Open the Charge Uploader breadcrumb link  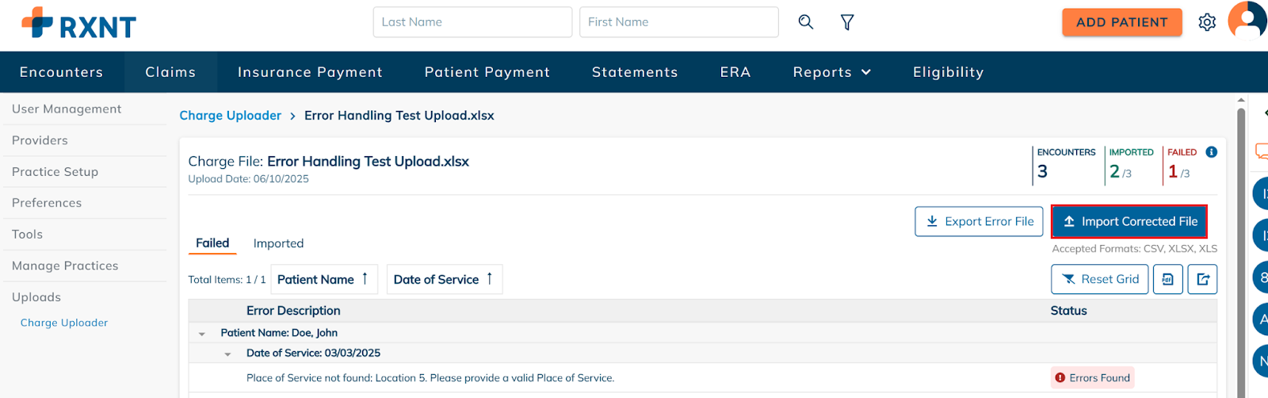click(x=230, y=116)
